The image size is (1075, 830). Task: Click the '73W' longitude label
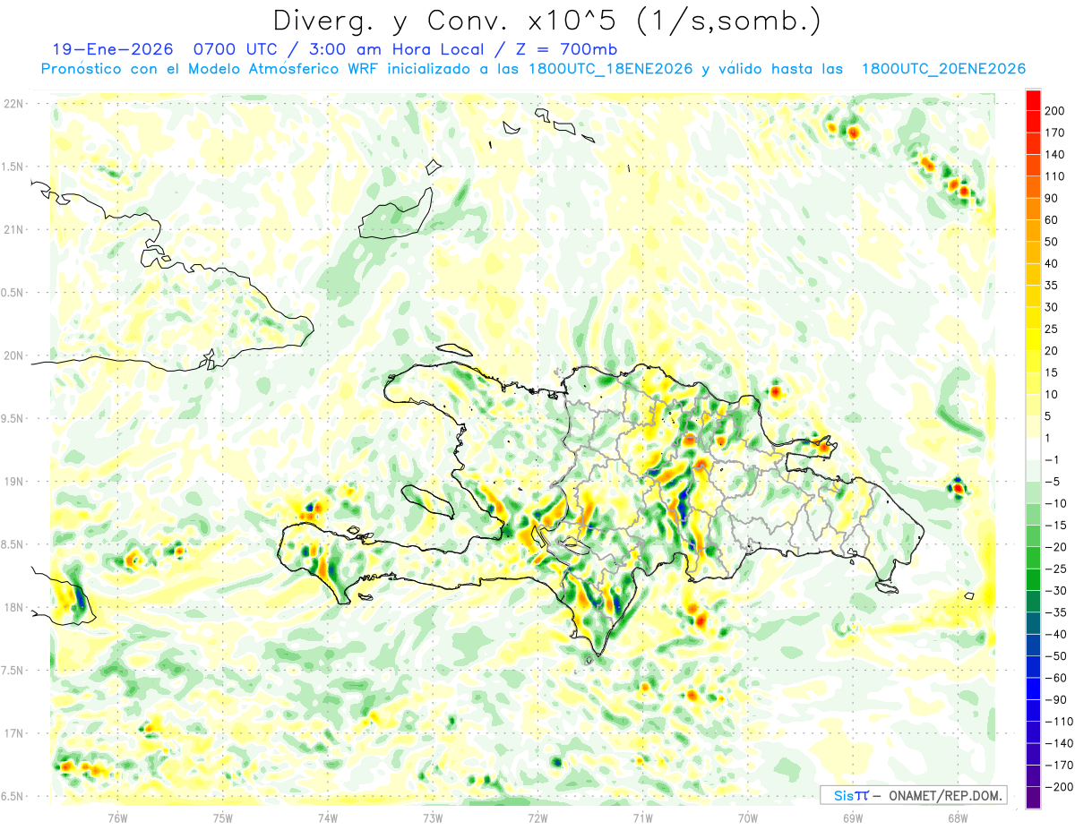[x=433, y=817]
